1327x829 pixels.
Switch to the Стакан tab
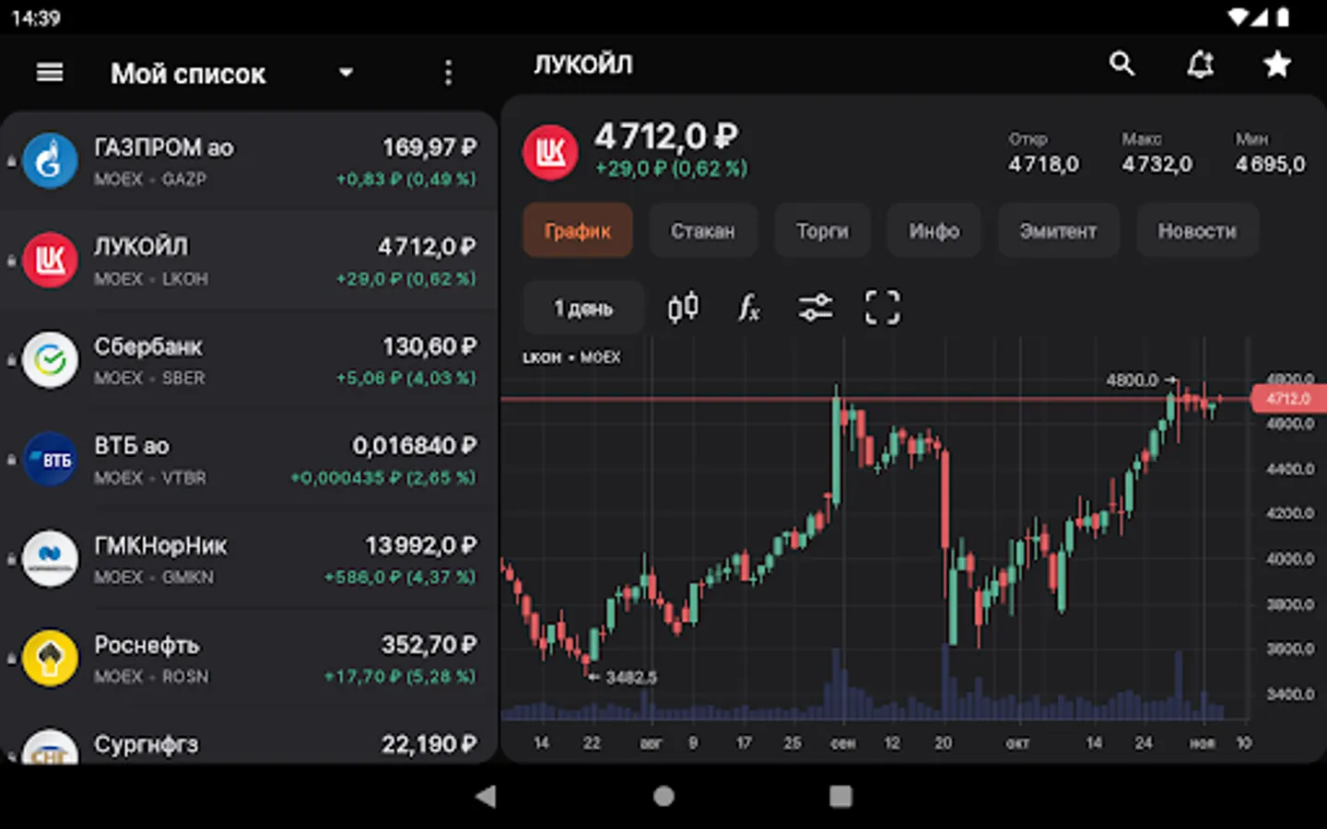click(703, 230)
